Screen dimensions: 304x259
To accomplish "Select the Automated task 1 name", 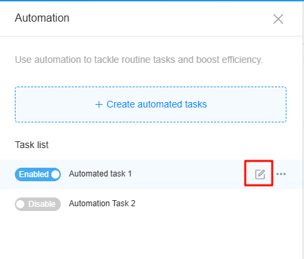I will (x=100, y=174).
